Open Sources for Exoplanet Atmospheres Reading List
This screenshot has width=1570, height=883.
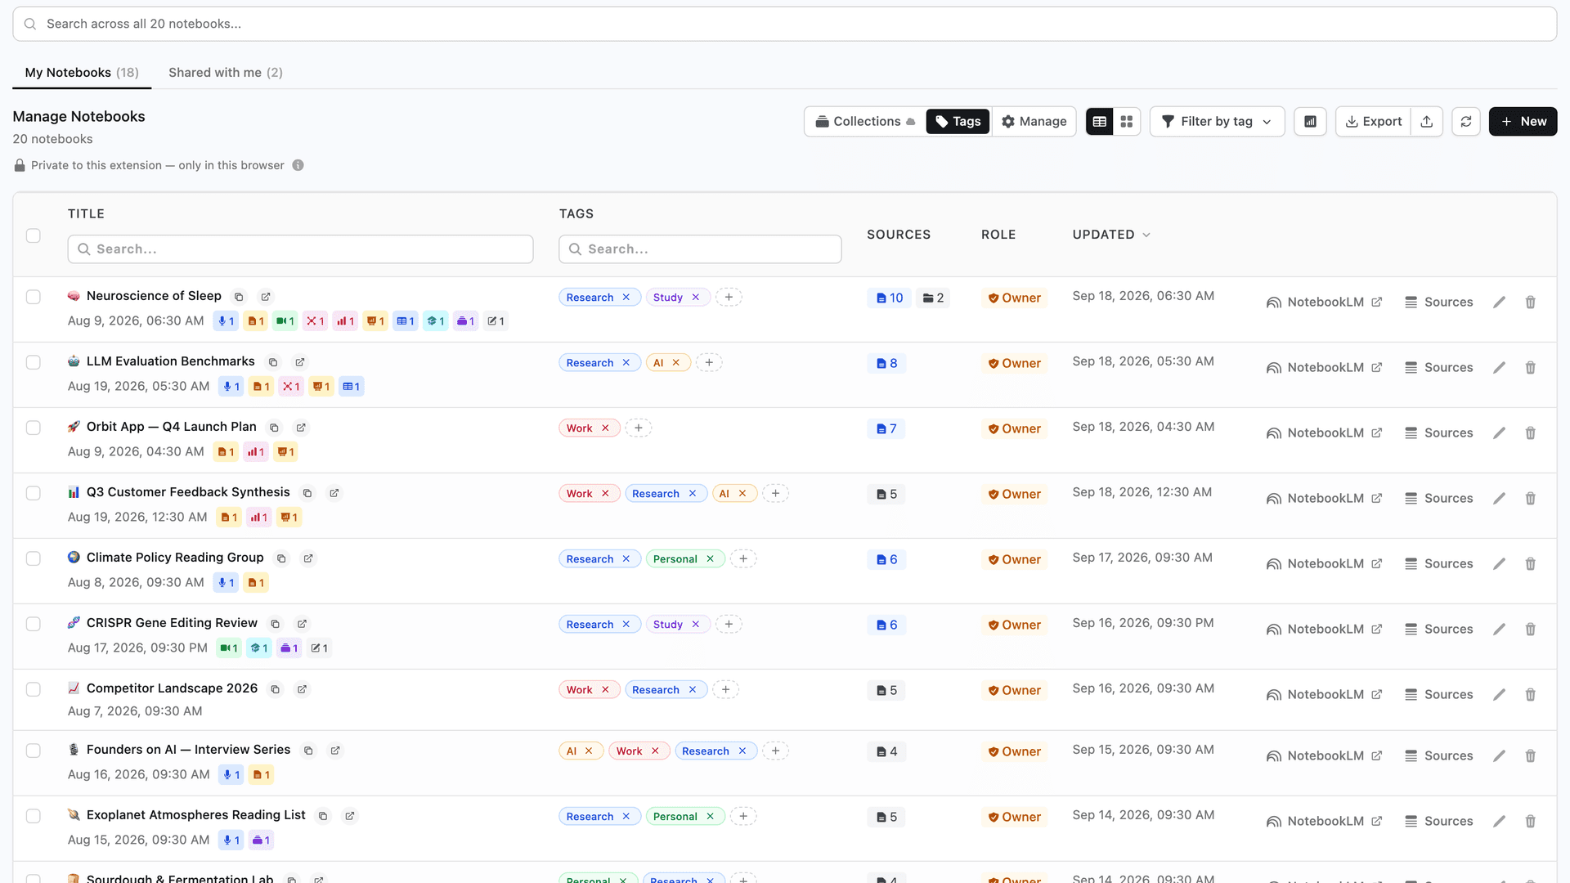pyautogui.click(x=1438, y=822)
